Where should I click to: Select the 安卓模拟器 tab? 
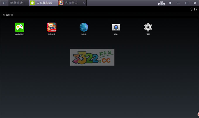point(43,3)
